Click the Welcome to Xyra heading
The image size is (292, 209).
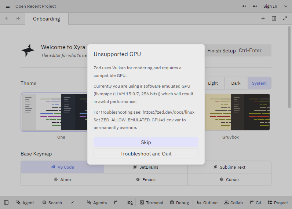[x=63, y=47]
